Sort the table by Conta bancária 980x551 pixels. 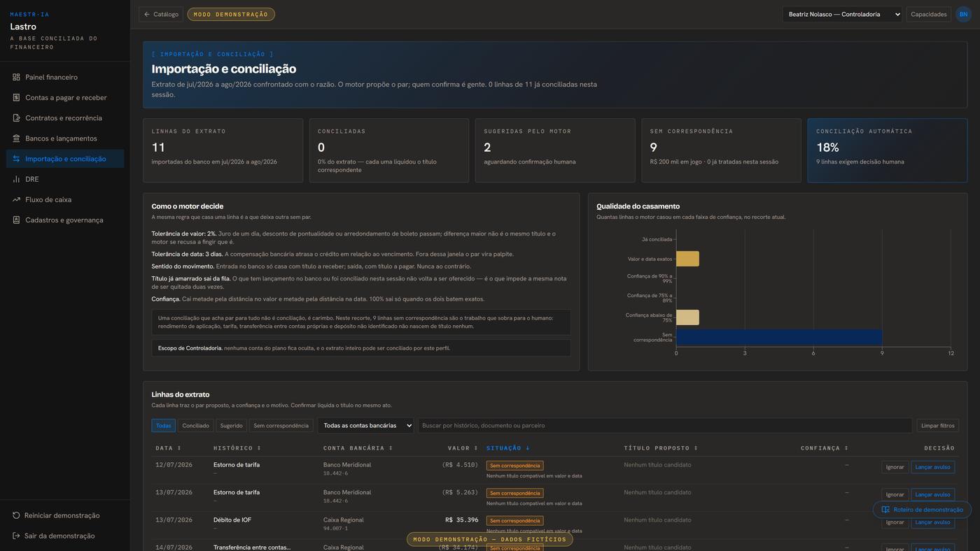pos(358,448)
